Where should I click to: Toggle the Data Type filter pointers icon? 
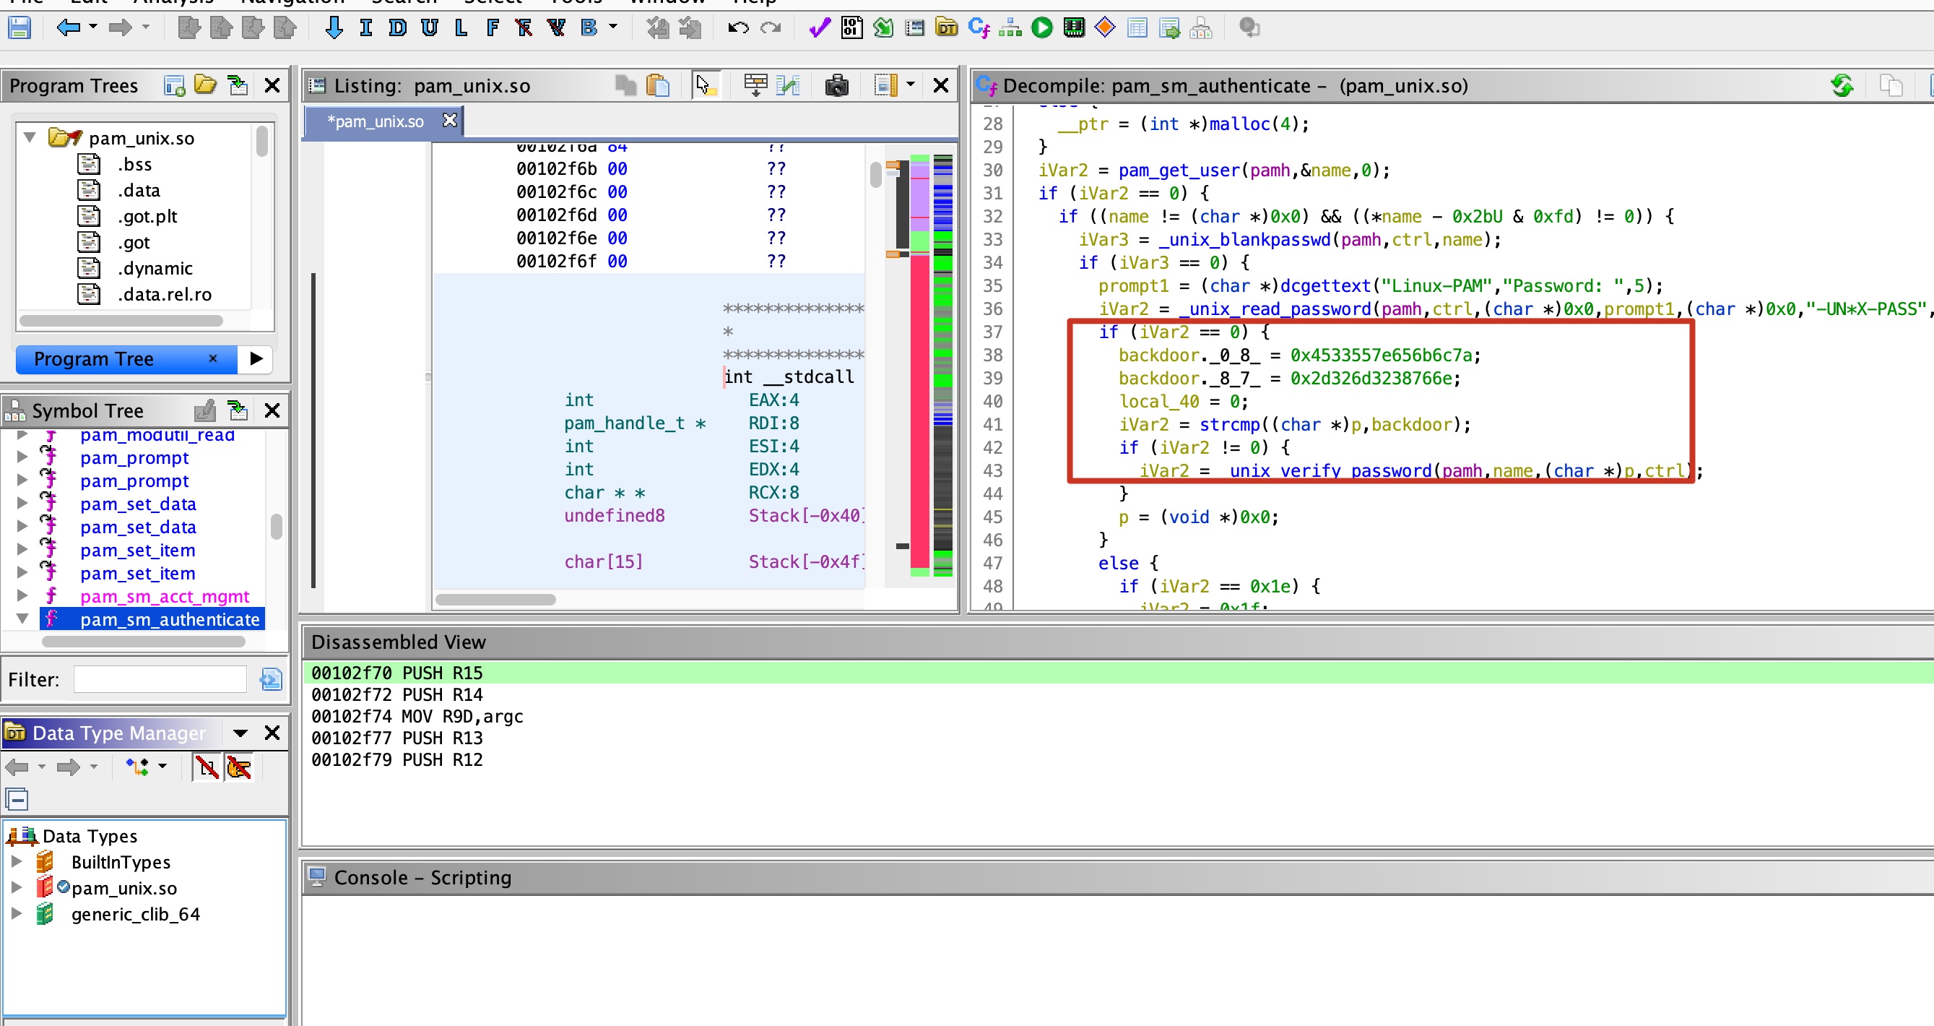click(x=239, y=767)
